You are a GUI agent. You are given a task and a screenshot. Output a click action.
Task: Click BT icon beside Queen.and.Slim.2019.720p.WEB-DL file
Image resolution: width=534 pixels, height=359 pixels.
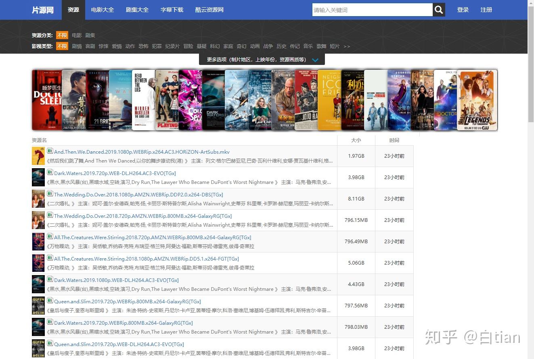coord(50,344)
